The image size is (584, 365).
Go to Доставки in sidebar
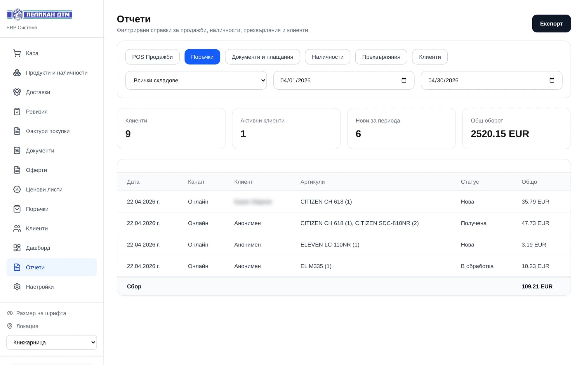[52, 92]
